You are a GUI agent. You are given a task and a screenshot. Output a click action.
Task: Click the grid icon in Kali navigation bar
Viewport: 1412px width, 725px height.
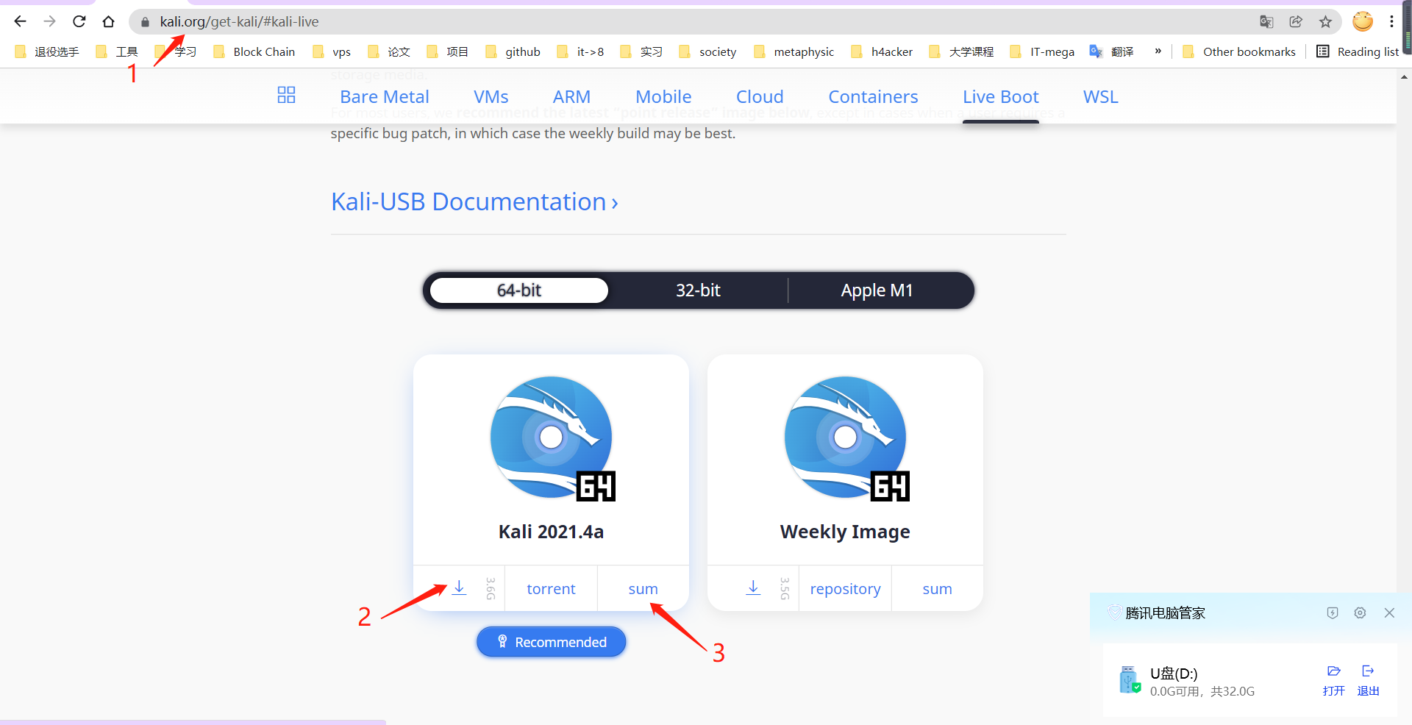pos(286,96)
